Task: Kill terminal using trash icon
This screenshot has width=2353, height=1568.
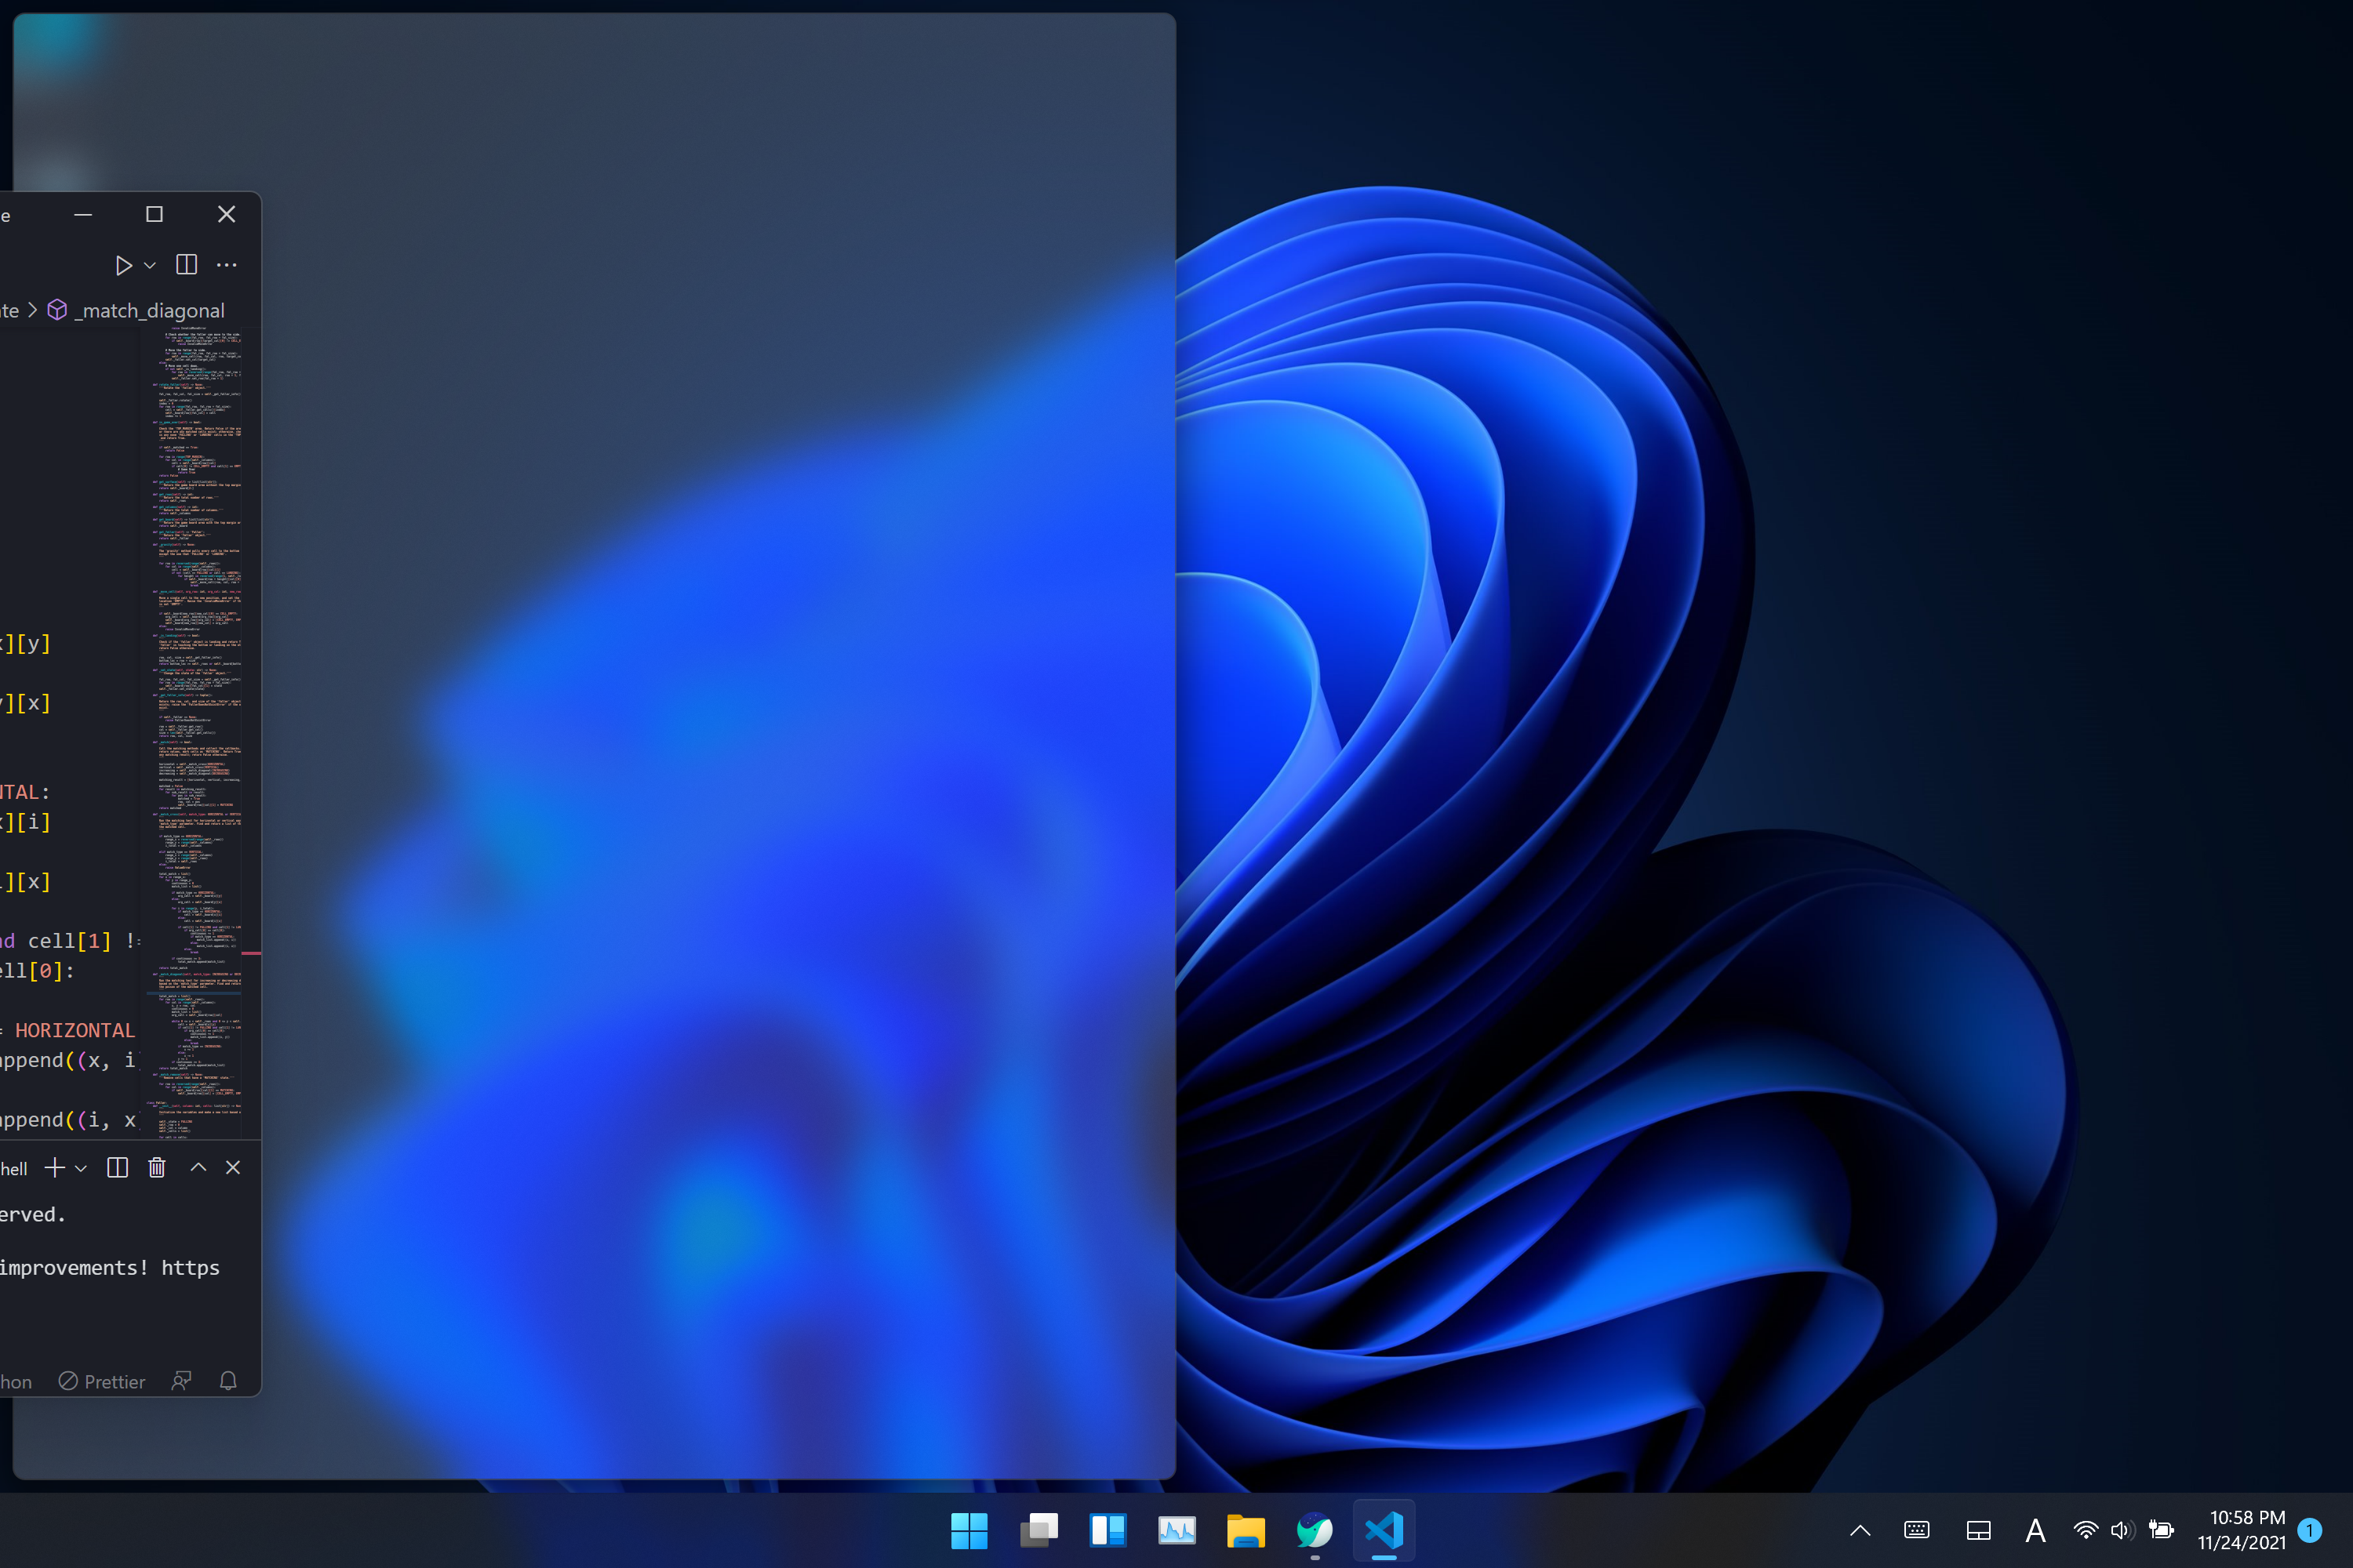Action: [x=157, y=1168]
